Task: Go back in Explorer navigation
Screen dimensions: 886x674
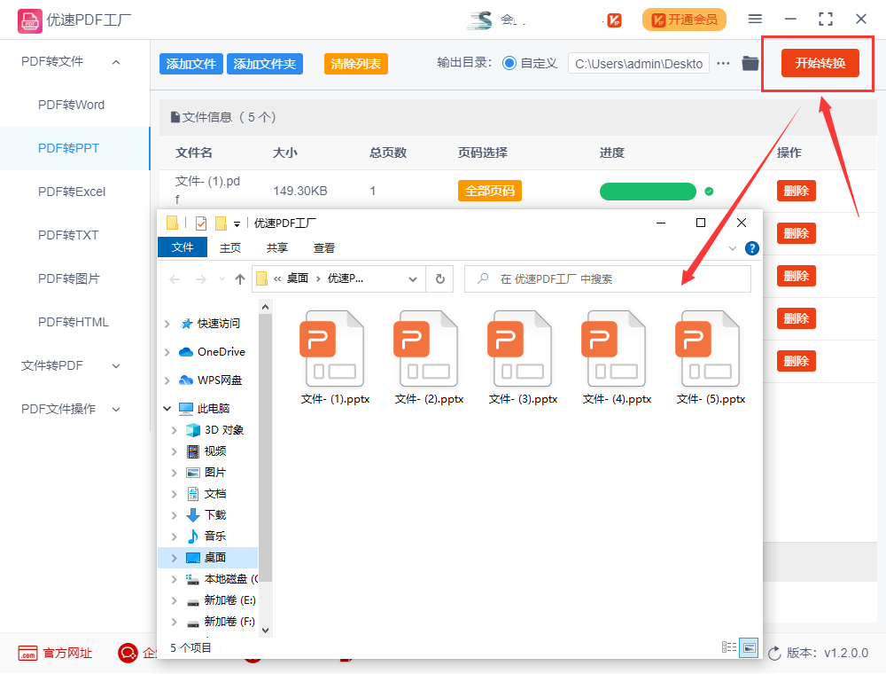Action: [x=175, y=279]
